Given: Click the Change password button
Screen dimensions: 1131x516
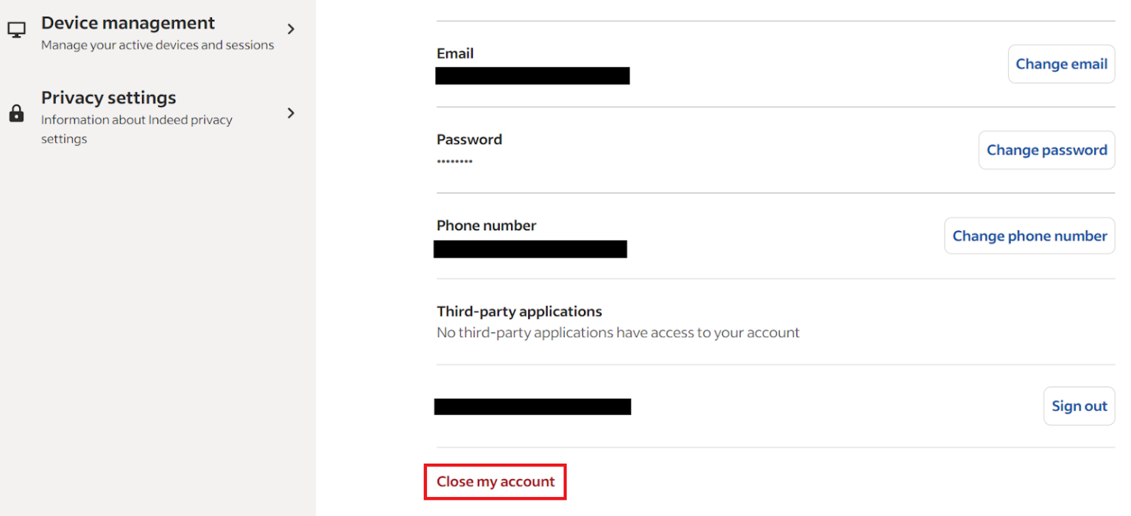Looking at the screenshot, I should pos(1046,149).
